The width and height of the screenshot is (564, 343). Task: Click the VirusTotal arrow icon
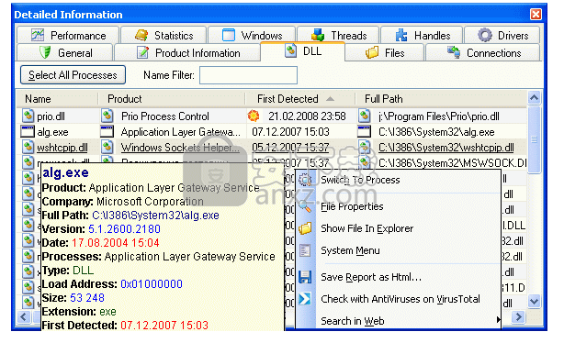(305, 299)
